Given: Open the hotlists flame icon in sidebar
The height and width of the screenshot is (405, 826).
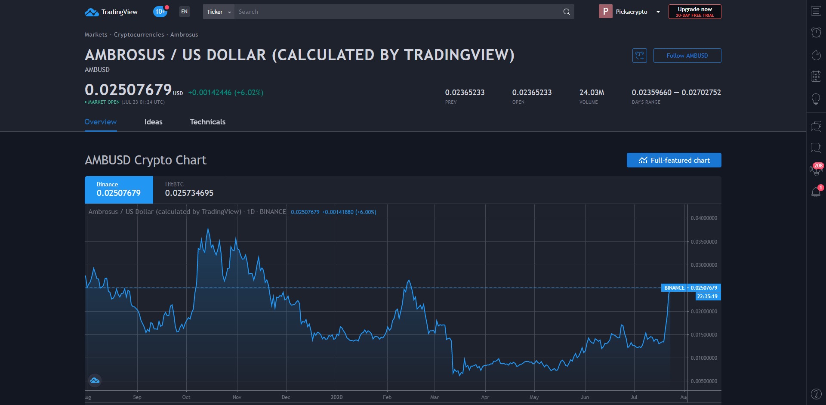Looking at the screenshot, I should pos(816,55).
